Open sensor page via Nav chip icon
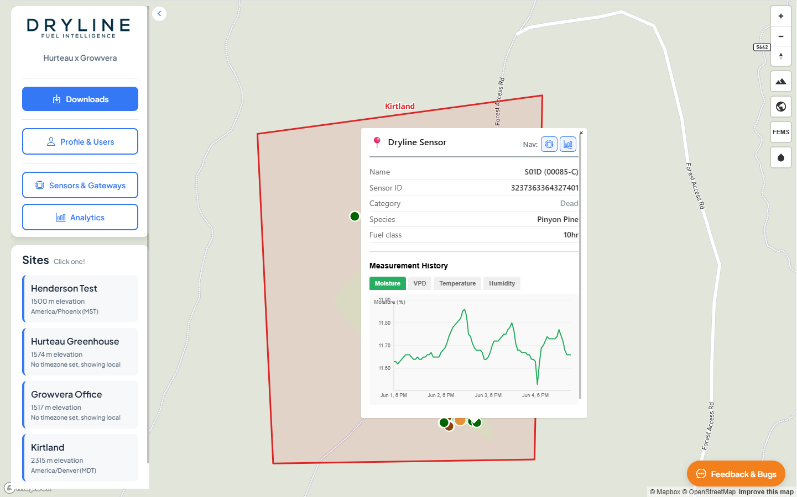The image size is (797, 497). click(x=549, y=144)
